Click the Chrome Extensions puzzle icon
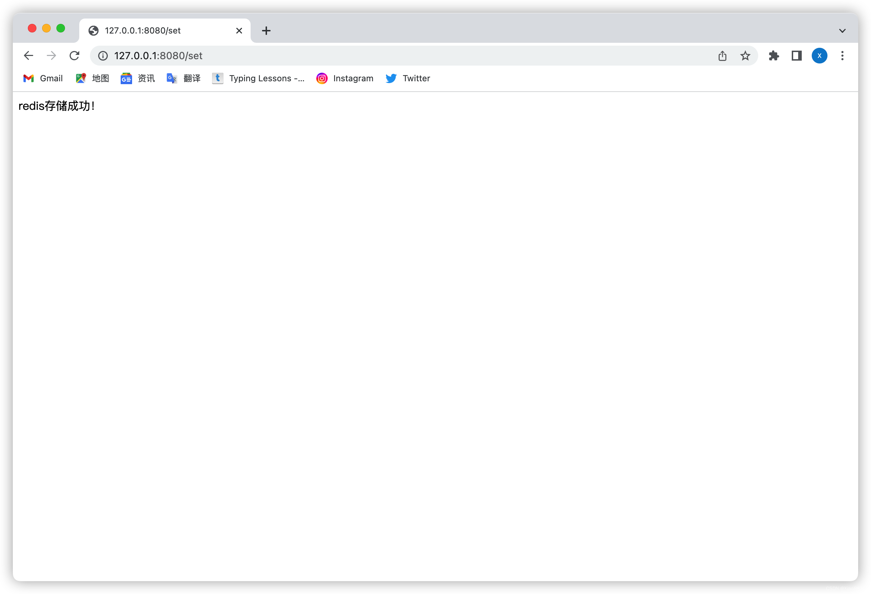 point(773,56)
